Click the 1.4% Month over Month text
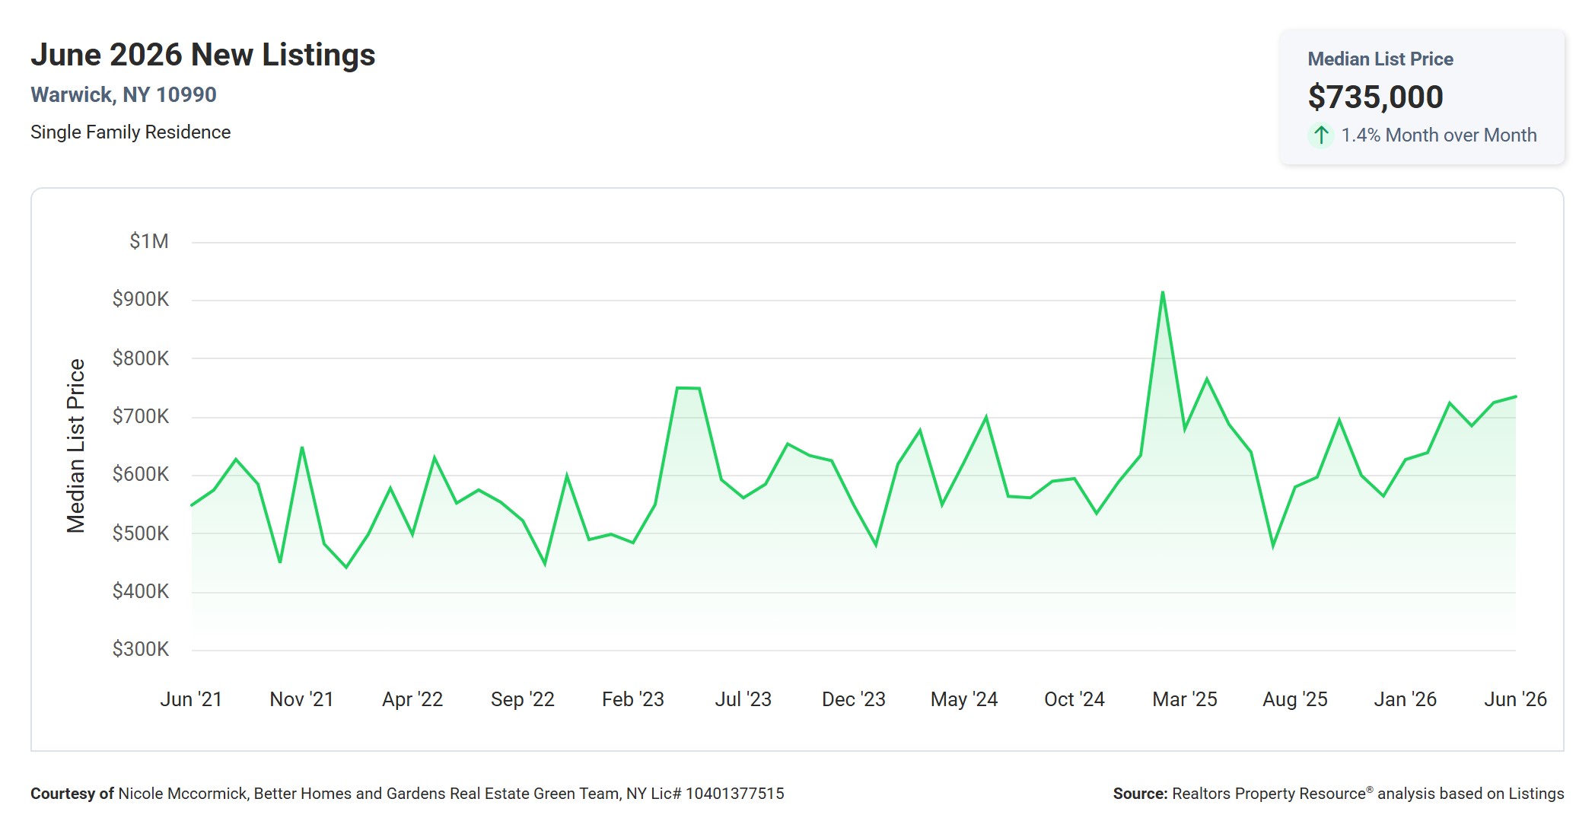Image resolution: width=1595 pixels, height=837 pixels. pyautogui.click(x=1438, y=135)
